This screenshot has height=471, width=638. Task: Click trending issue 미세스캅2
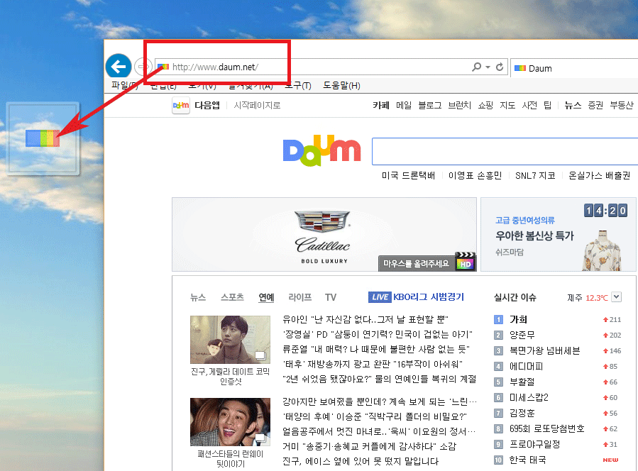(x=529, y=397)
